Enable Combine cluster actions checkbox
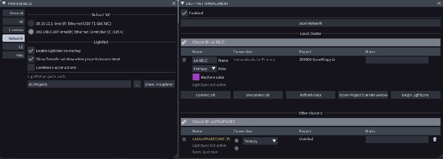This screenshot has height=159, width=443. pos(31,67)
